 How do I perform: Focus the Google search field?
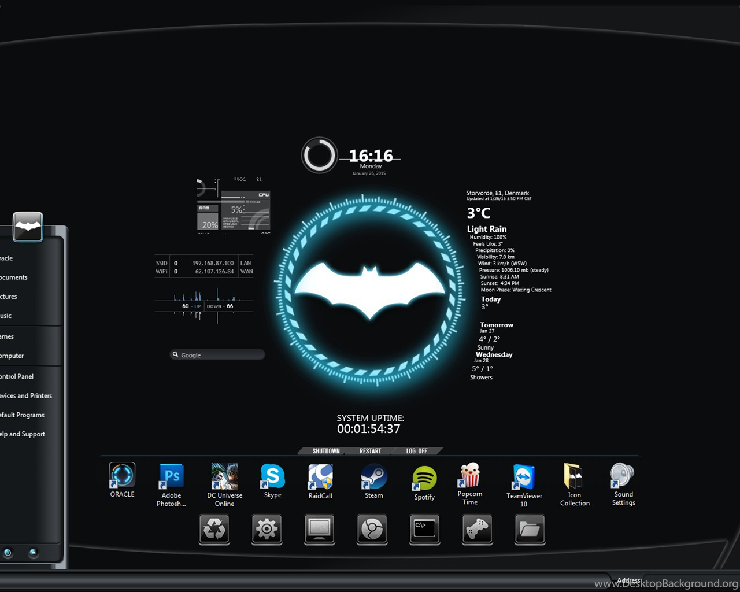point(217,354)
